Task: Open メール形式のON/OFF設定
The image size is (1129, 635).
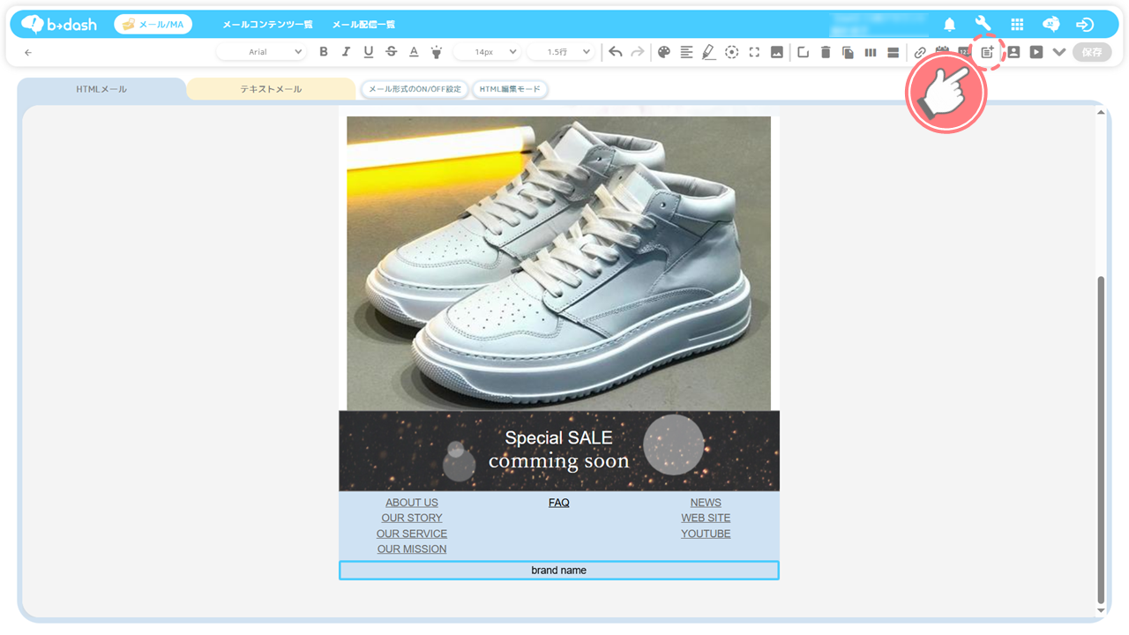Action: point(415,89)
